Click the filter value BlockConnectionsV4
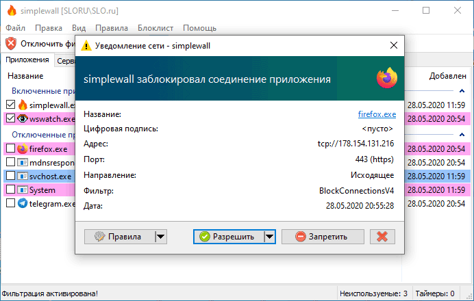474x301 pixels. pyautogui.click(x=357, y=191)
